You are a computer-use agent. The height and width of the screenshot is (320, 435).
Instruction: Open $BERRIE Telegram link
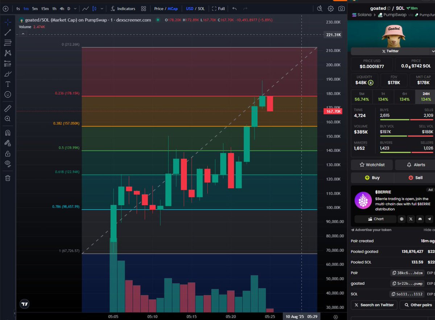pyautogui.click(x=429, y=219)
